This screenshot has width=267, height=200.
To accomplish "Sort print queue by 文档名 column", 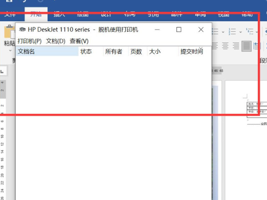I will point(47,51).
